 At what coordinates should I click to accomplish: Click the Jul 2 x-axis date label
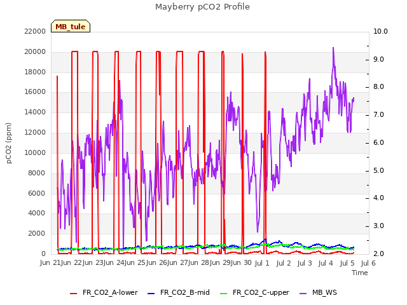pos(284,264)
